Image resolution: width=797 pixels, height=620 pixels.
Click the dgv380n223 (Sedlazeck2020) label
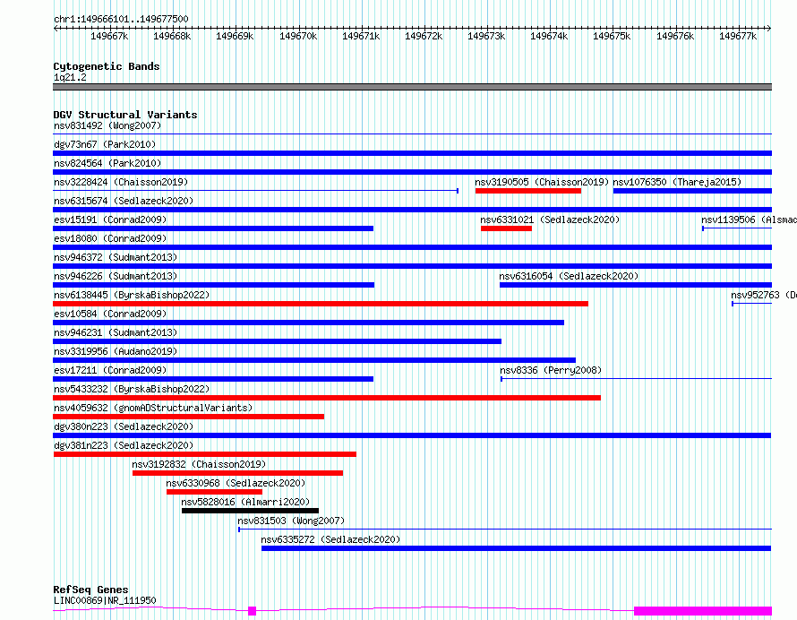(124, 426)
